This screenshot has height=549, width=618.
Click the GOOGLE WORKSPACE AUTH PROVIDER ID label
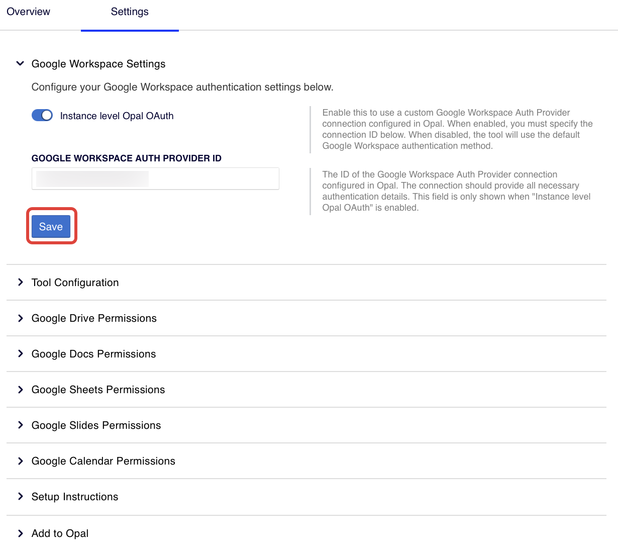[x=127, y=158]
